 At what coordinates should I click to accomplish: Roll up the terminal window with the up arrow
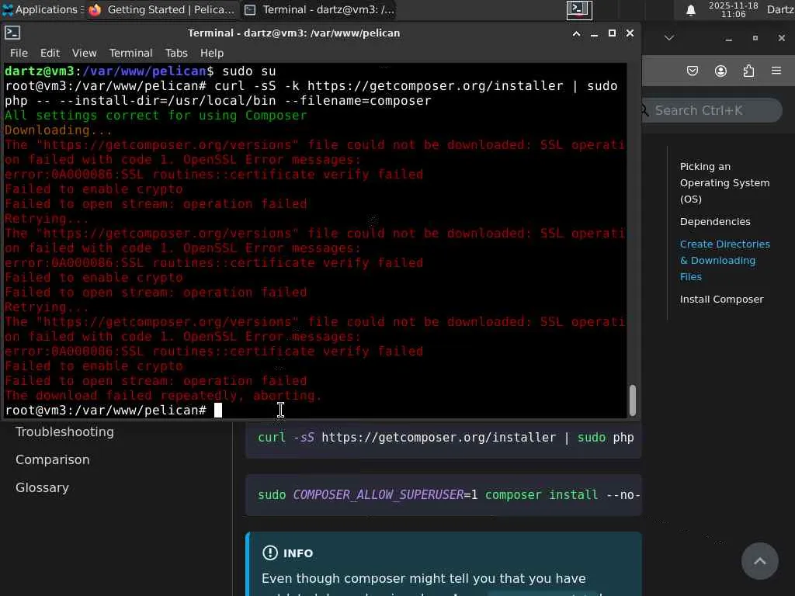point(577,33)
